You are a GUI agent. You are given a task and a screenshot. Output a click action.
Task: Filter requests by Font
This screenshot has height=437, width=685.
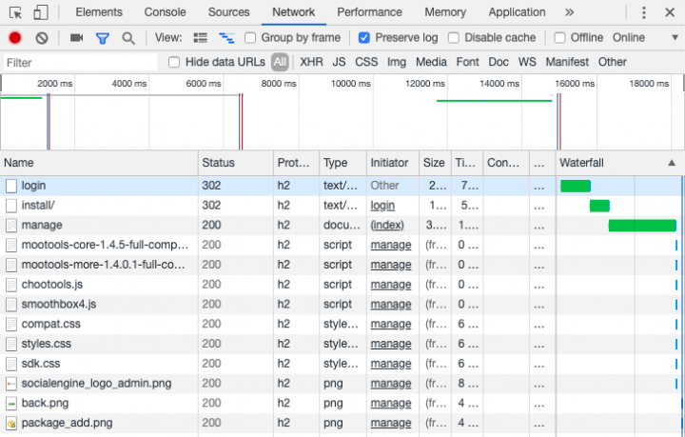467,62
